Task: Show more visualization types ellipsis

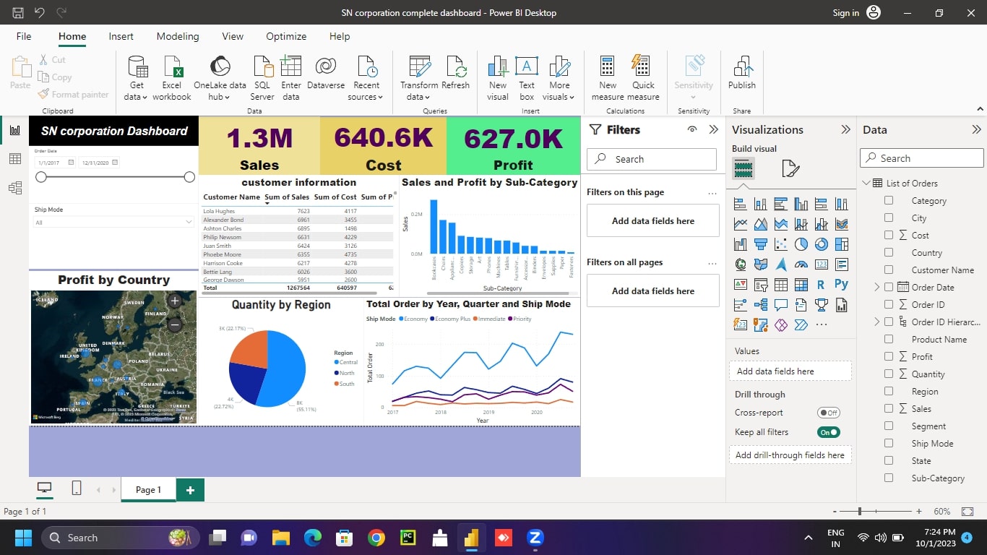Action: point(821,325)
